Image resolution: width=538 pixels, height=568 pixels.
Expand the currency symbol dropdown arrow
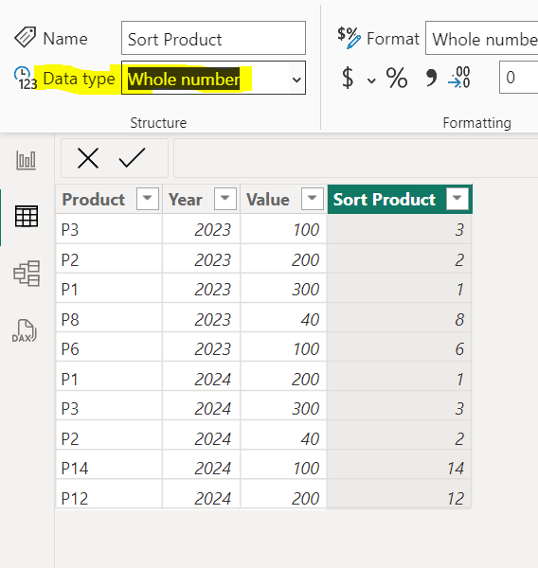[371, 80]
